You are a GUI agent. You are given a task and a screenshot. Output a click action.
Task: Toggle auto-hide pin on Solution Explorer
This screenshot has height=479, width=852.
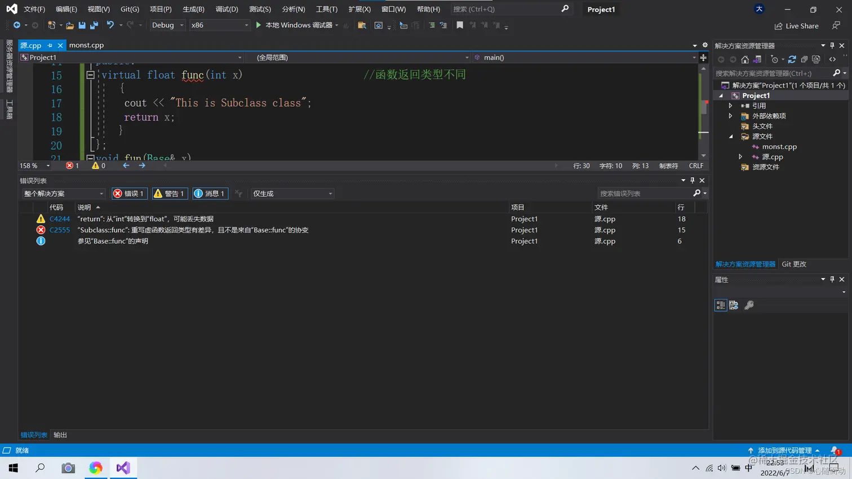pyautogui.click(x=832, y=46)
